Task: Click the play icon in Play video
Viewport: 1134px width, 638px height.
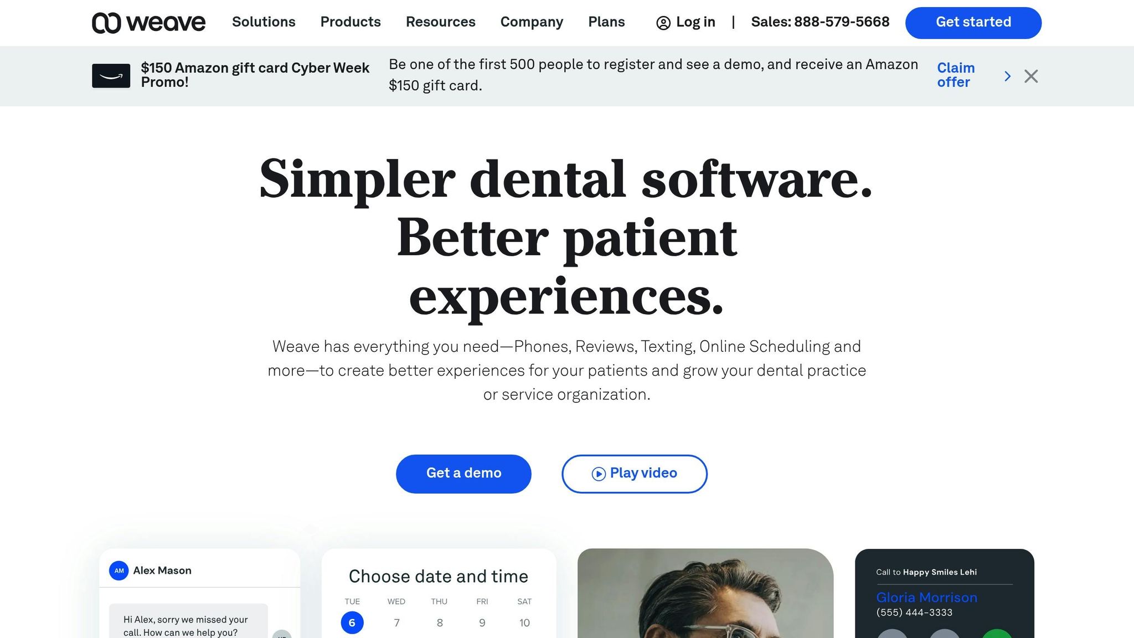Action: (599, 474)
